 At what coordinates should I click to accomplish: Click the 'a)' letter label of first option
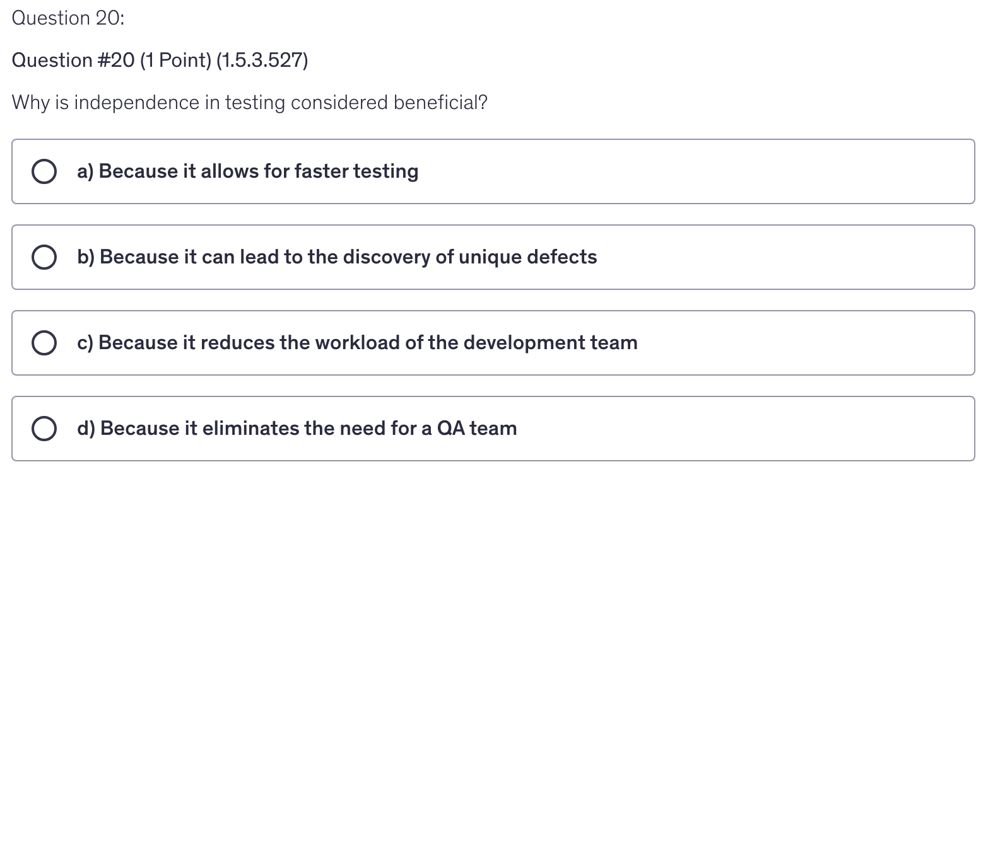pyautogui.click(x=85, y=171)
